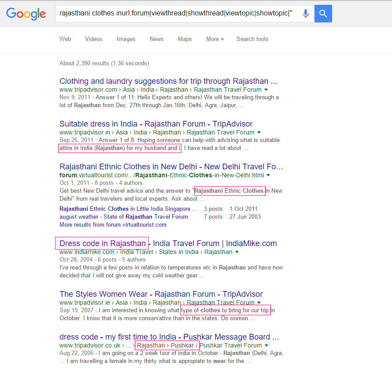Switch to the Maps tab
The image size is (392, 370).
[x=185, y=39]
